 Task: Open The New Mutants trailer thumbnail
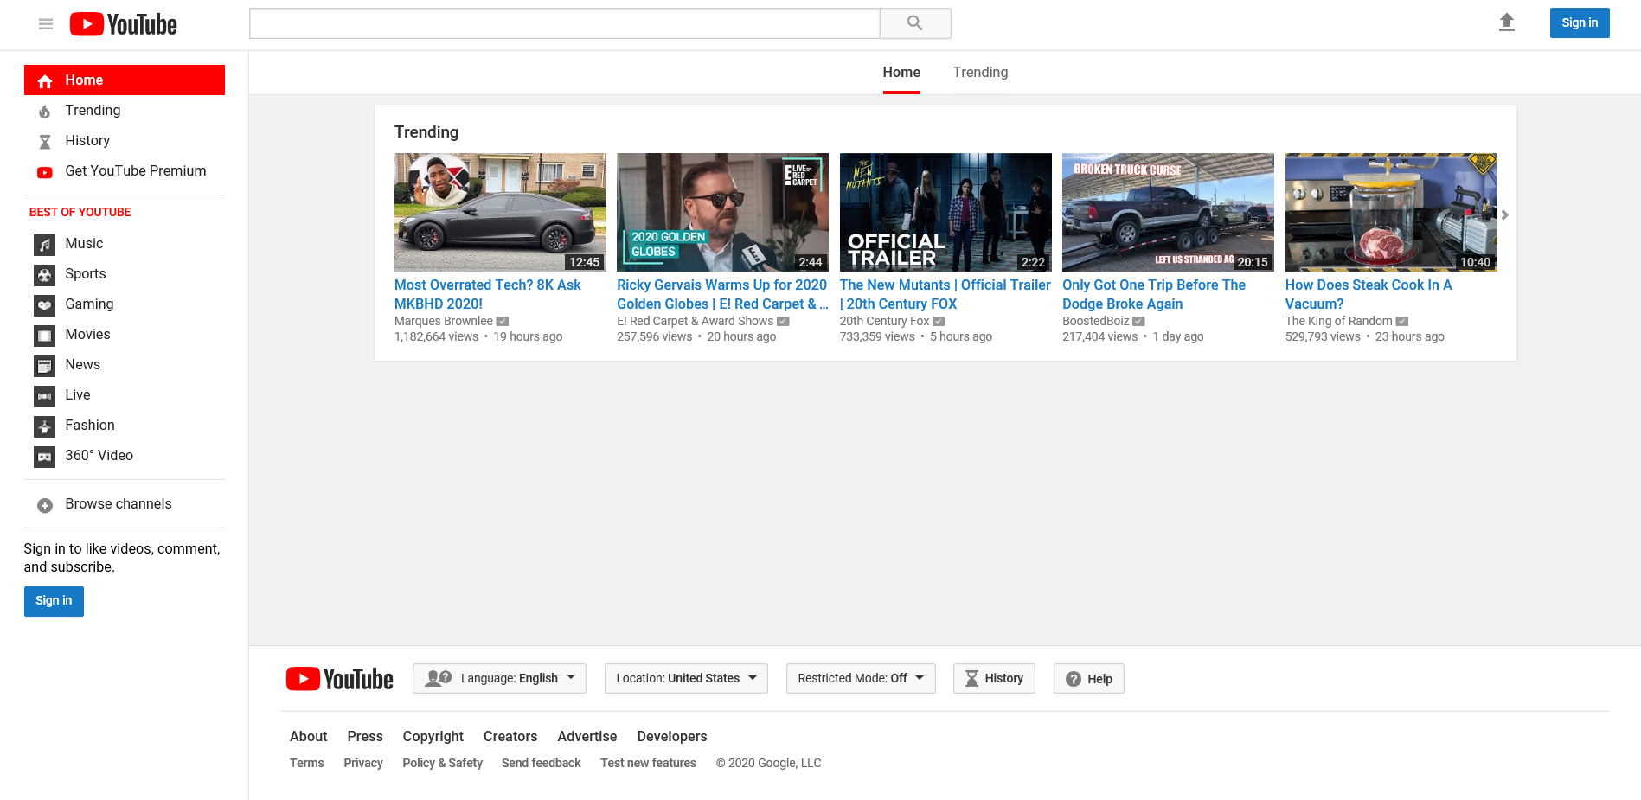coord(945,212)
